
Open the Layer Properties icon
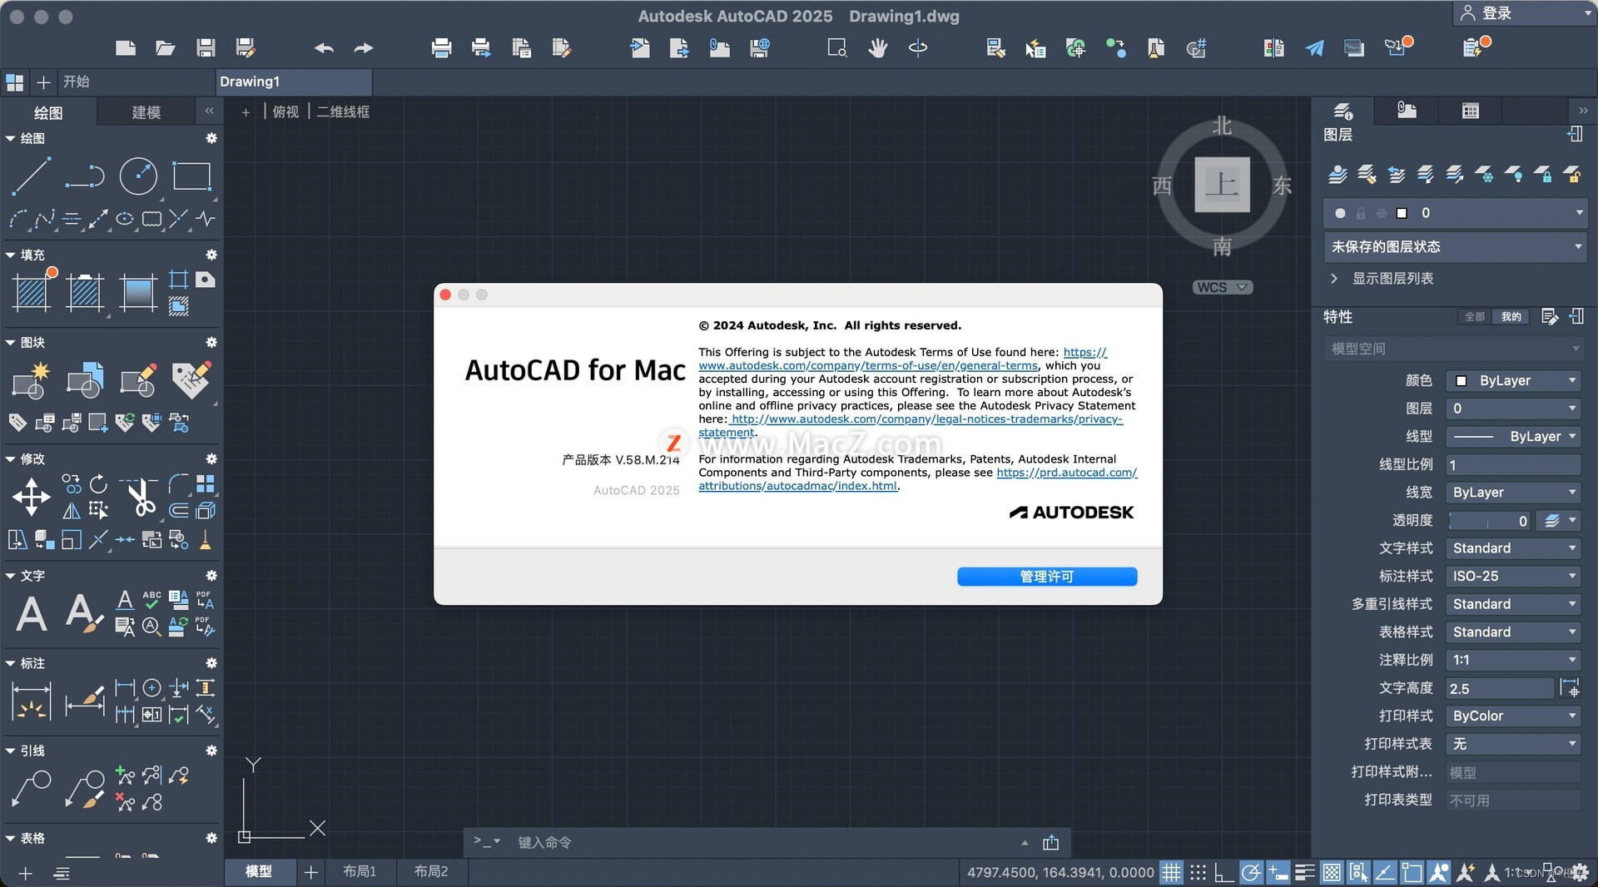pyautogui.click(x=1337, y=174)
